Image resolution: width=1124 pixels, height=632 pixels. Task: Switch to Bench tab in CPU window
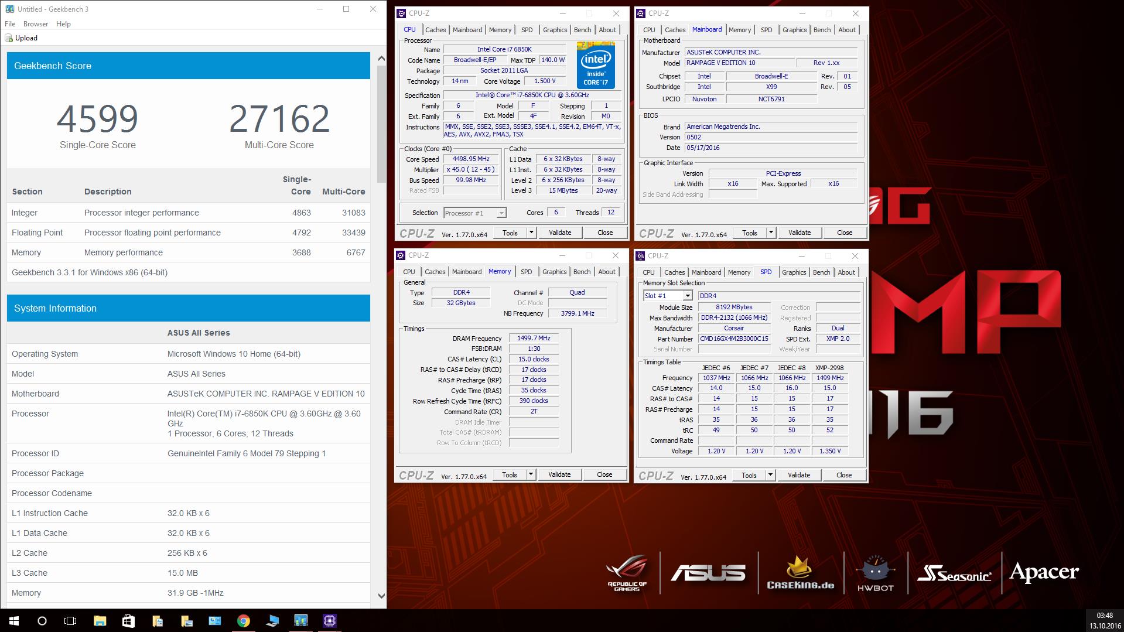pyautogui.click(x=582, y=30)
